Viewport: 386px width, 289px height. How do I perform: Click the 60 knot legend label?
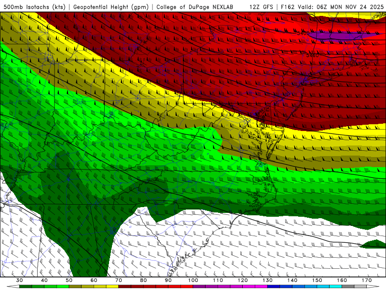pos(94,280)
